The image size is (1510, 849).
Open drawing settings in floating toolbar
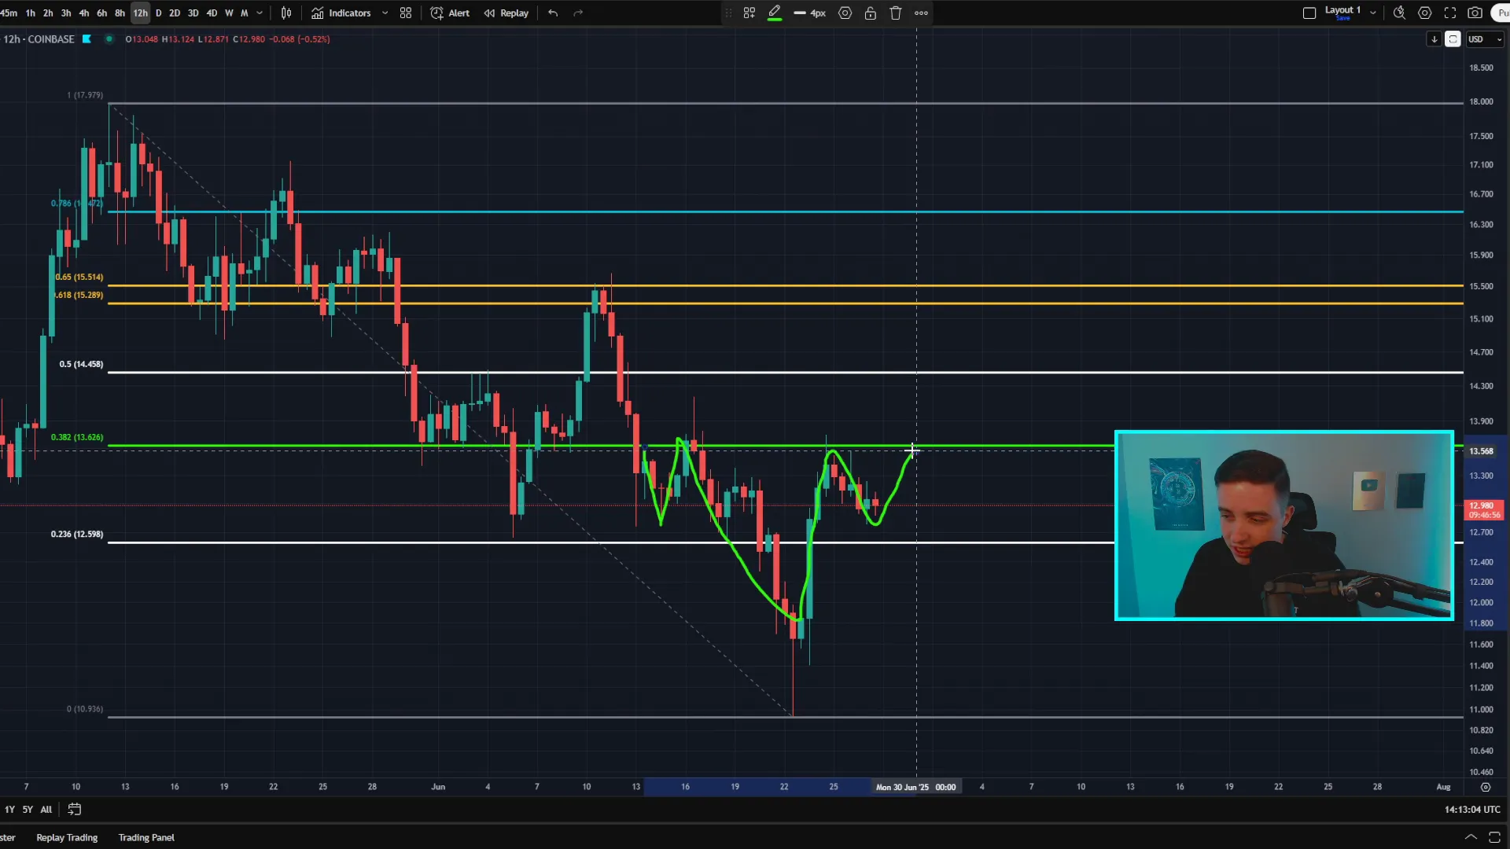pyautogui.click(x=845, y=13)
